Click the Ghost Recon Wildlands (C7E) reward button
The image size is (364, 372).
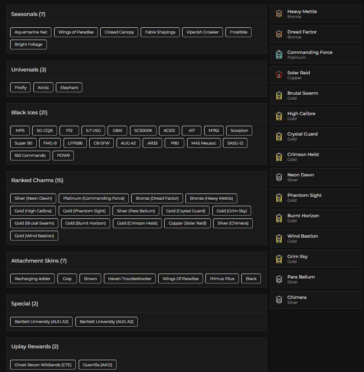(42, 365)
